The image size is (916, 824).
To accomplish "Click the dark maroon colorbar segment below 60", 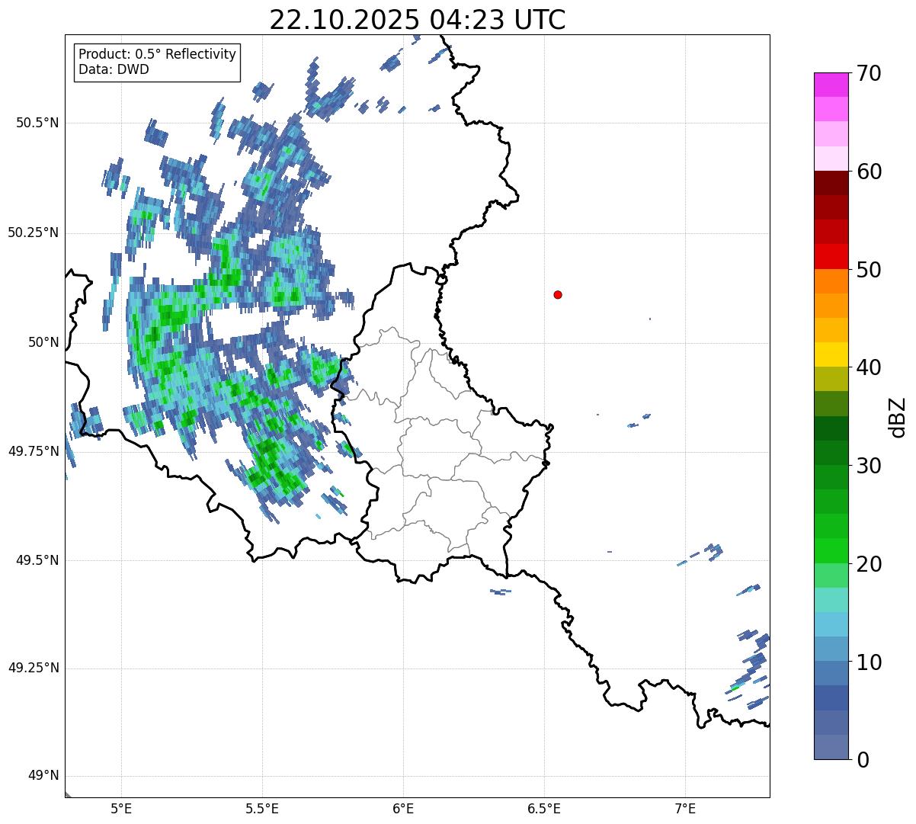I will coord(831,183).
